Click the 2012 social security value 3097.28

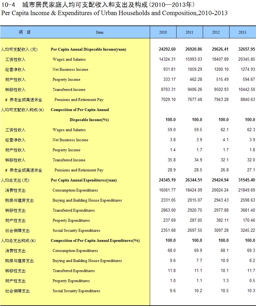(220, 230)
